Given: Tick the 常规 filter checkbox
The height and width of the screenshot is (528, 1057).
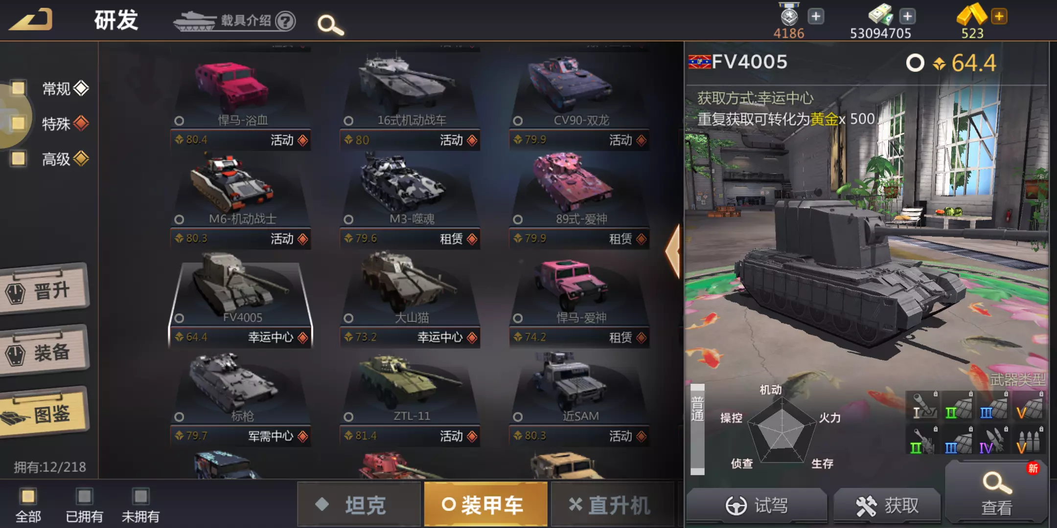Looking at the screenshot, I should (x=19, y=88).
